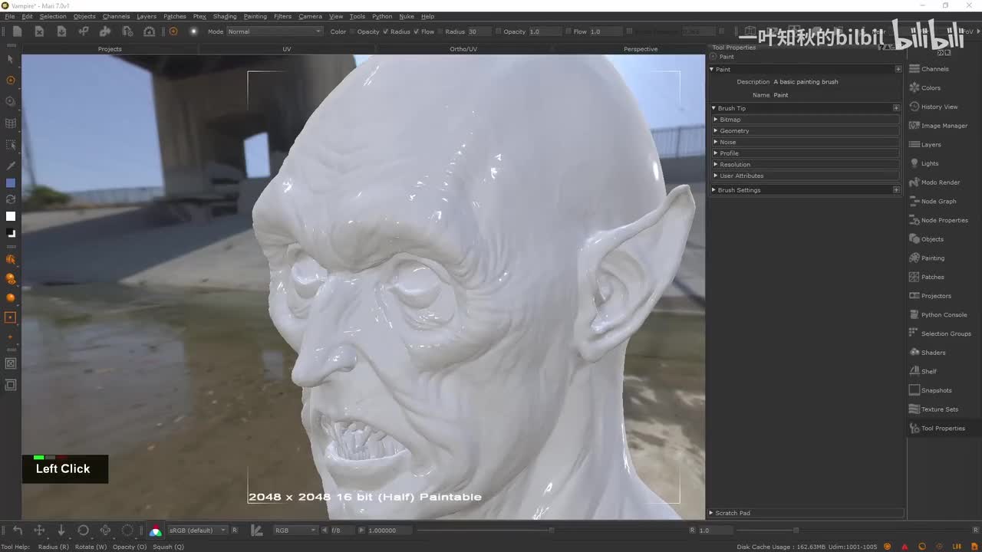Viewport: 982px width, 552px height.
Task: Open the Image Manager palette
Action: 938,126
